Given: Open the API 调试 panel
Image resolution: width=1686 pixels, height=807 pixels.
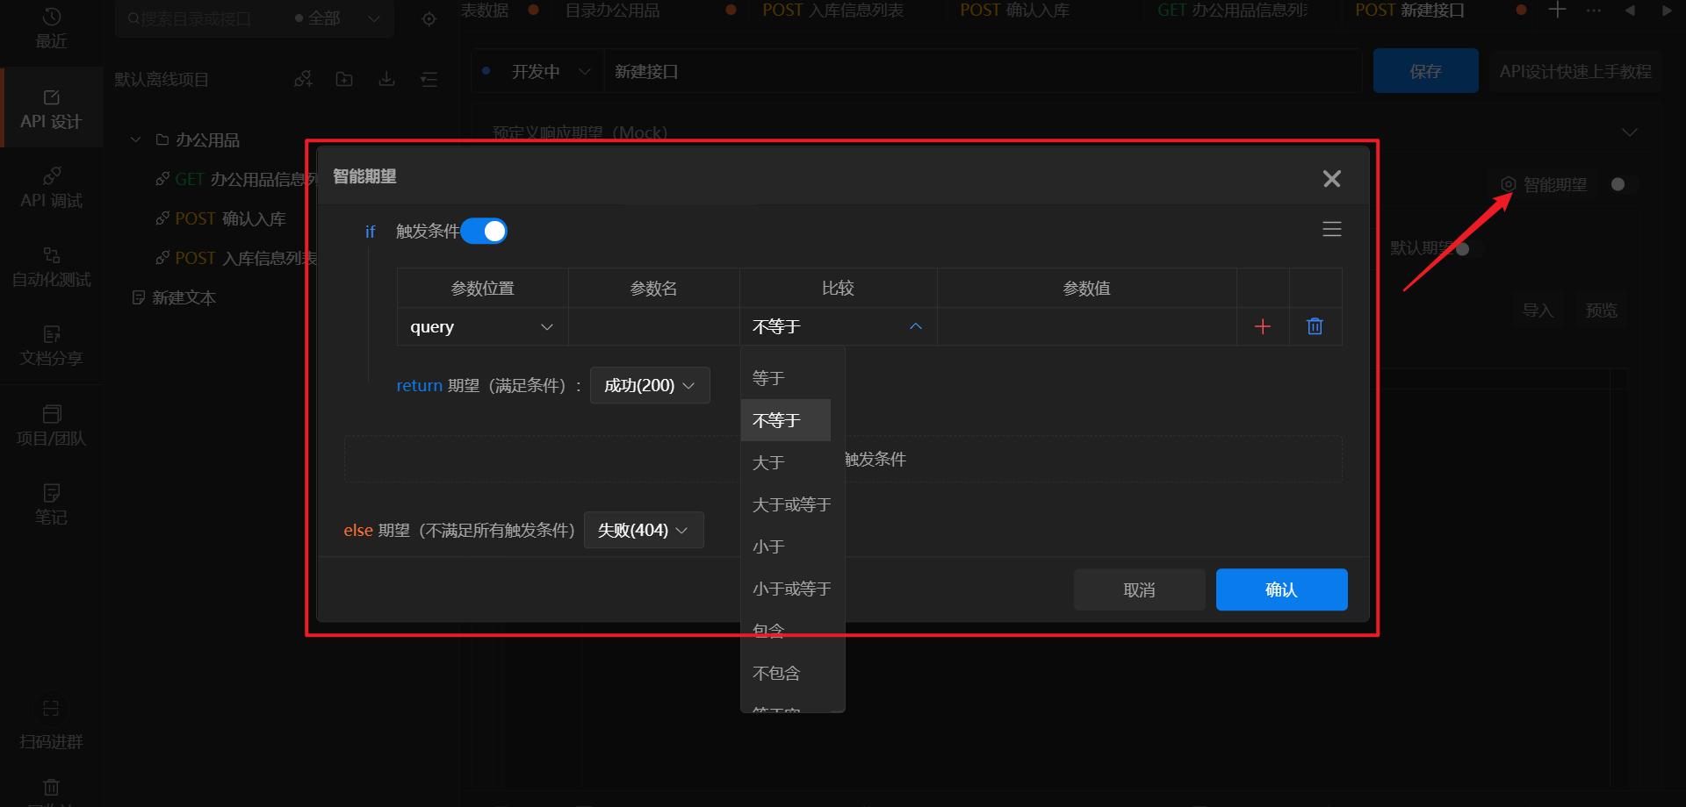Looking at the screenshot, I should point(51,187).
